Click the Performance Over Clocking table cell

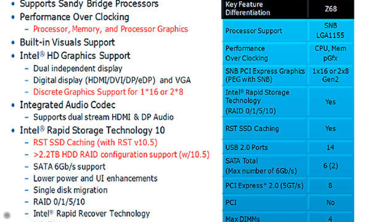pos(264,53)
